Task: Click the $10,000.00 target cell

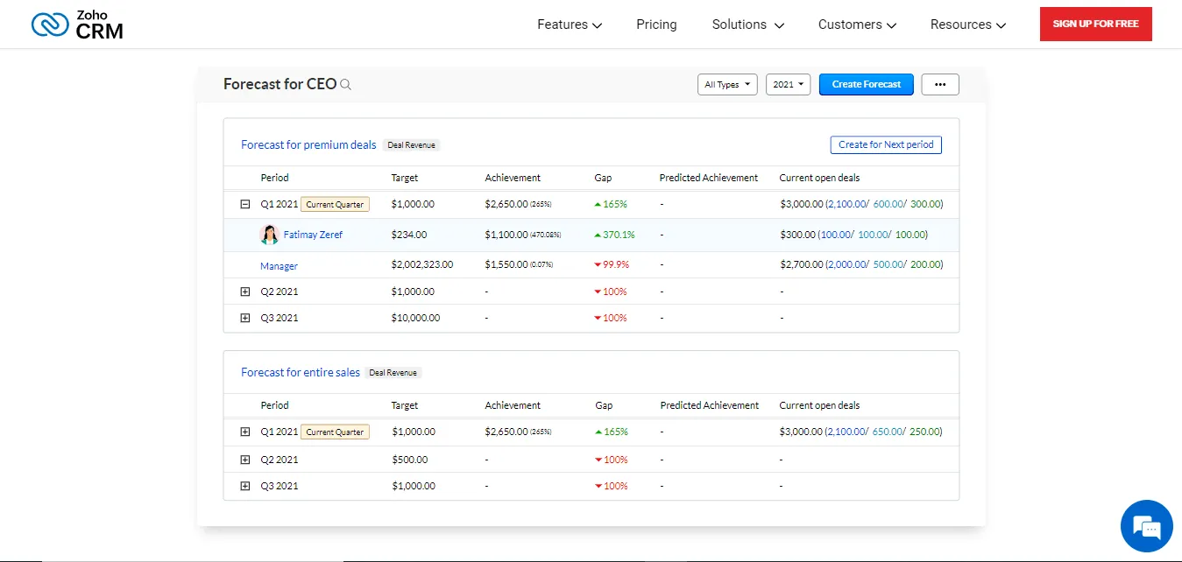Action: point(416,318)
